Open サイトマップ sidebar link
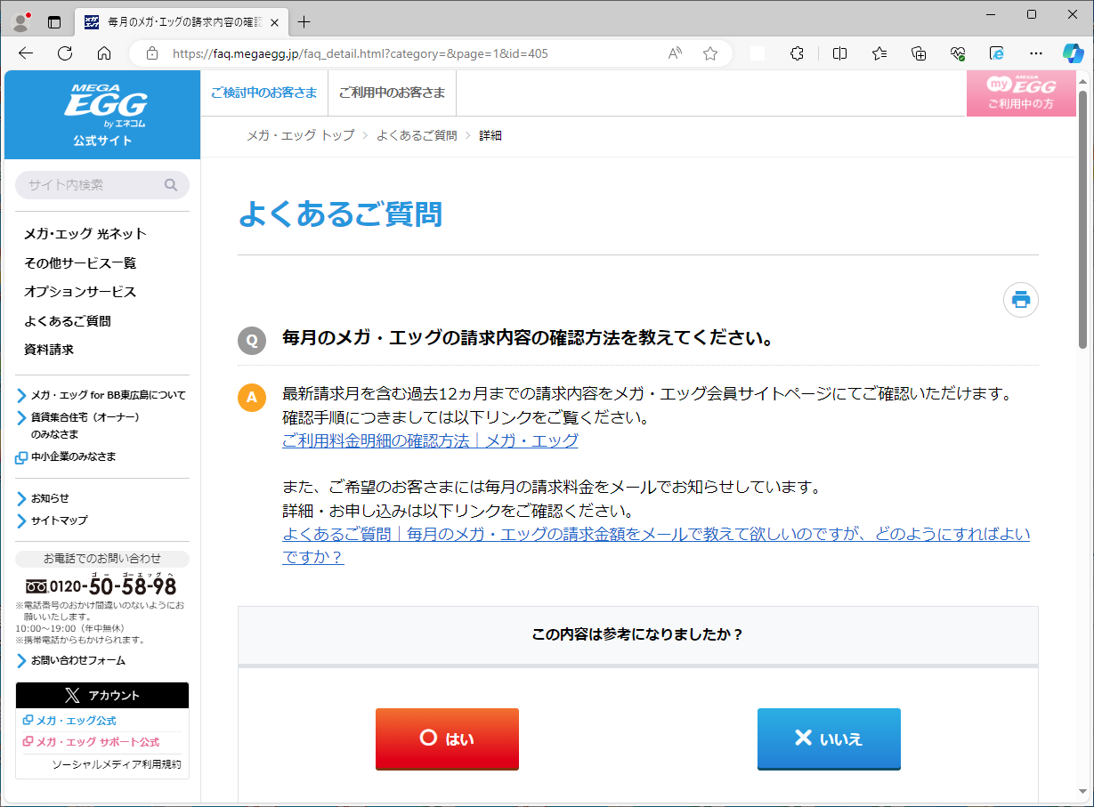Screen dimensions: 1094x807 pyautogui.click(x=52, y=521)
